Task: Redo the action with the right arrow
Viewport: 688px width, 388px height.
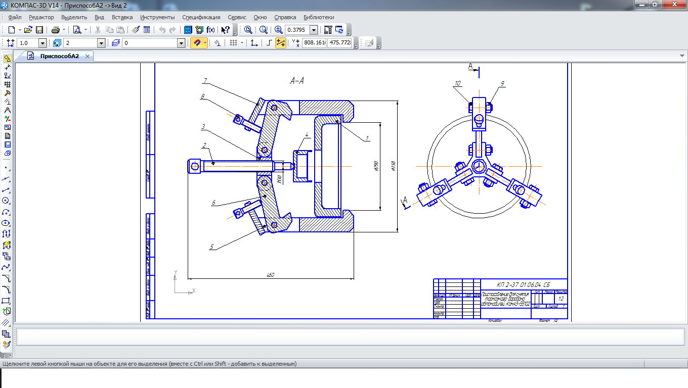Action: 173,30
